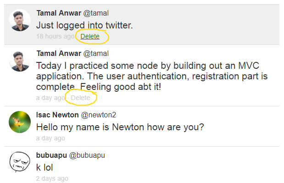Click the @bubuapu handle
Image resolution: width=284 pixels, height=183 pixels.
click(x=87, y=155)
